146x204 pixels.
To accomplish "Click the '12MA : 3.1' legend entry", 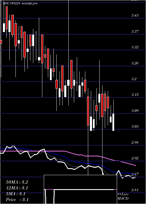I will point(17,188).
